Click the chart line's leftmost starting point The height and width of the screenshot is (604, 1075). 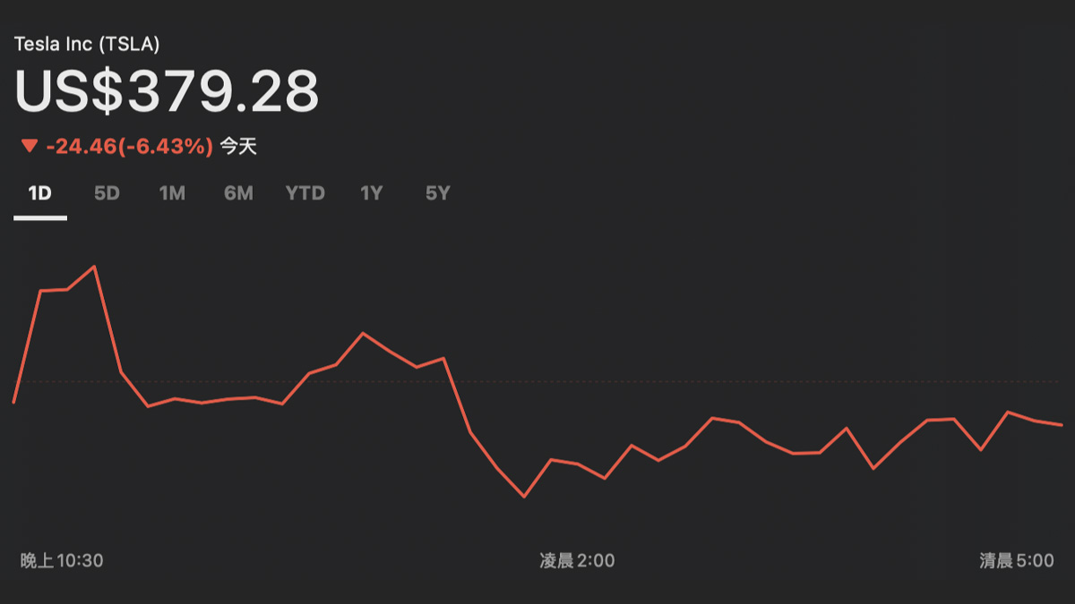(x=13, y=403)
